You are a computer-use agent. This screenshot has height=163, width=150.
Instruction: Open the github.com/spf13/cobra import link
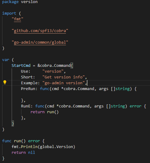coord(40,31)
